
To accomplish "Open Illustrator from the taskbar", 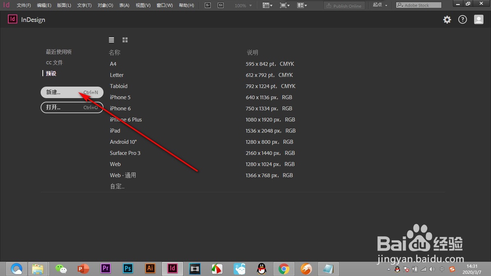I will pyautogui.click(x=150, y=269).
